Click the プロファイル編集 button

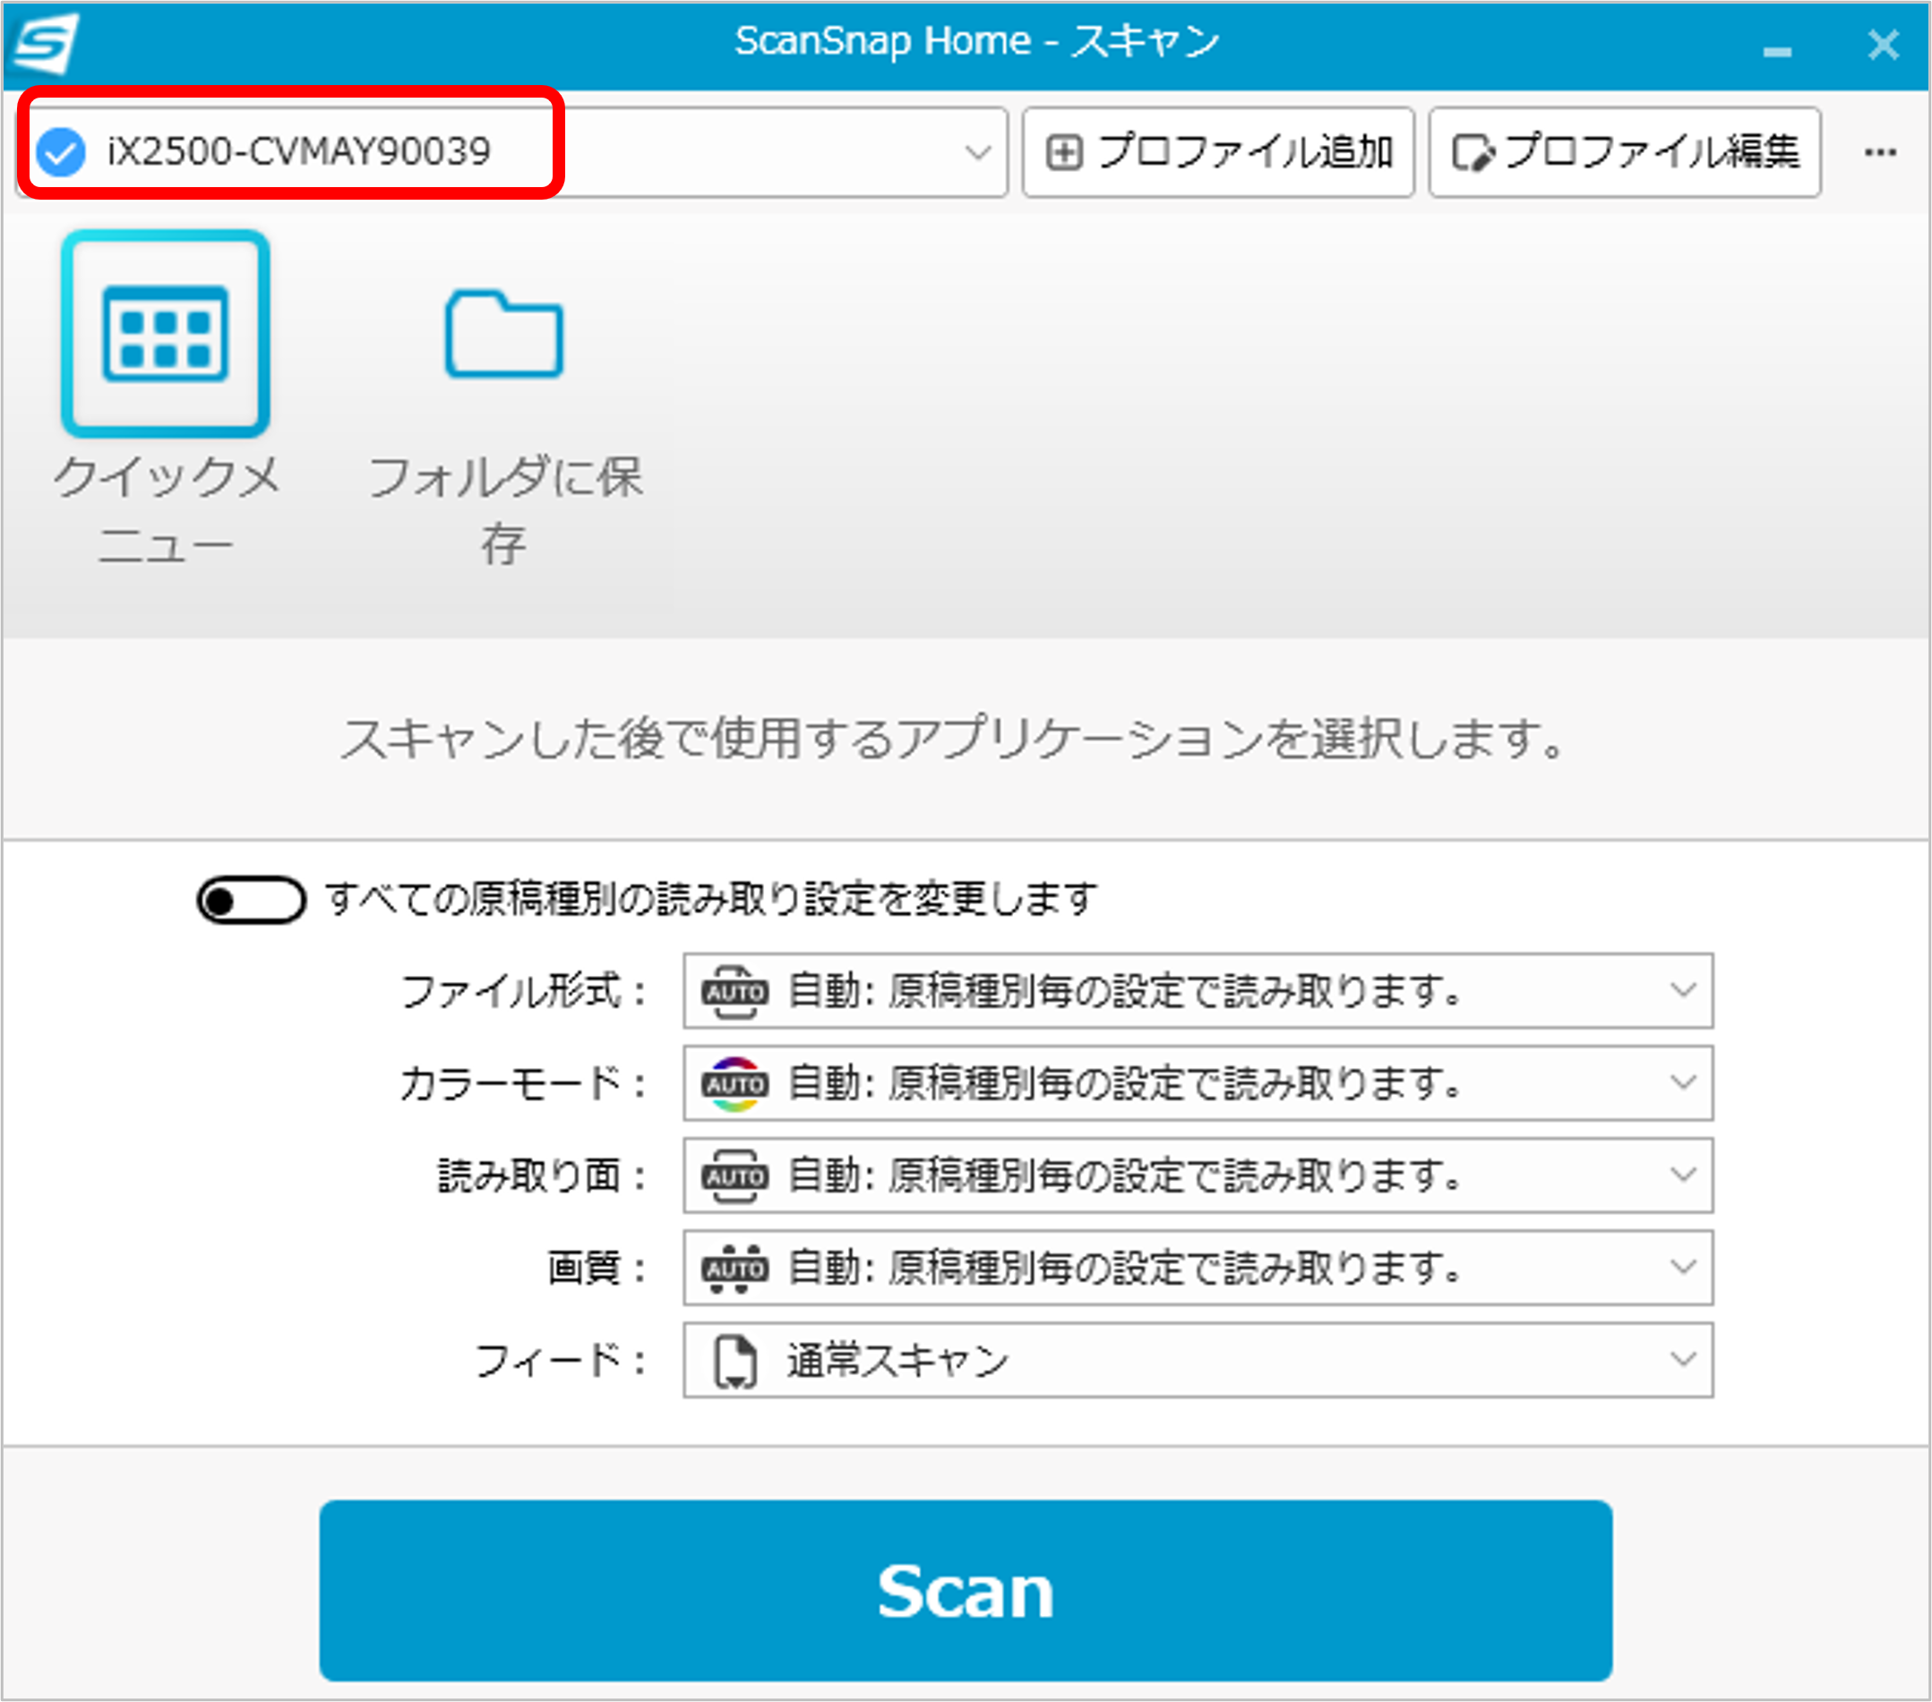(x=1625, y=152)
